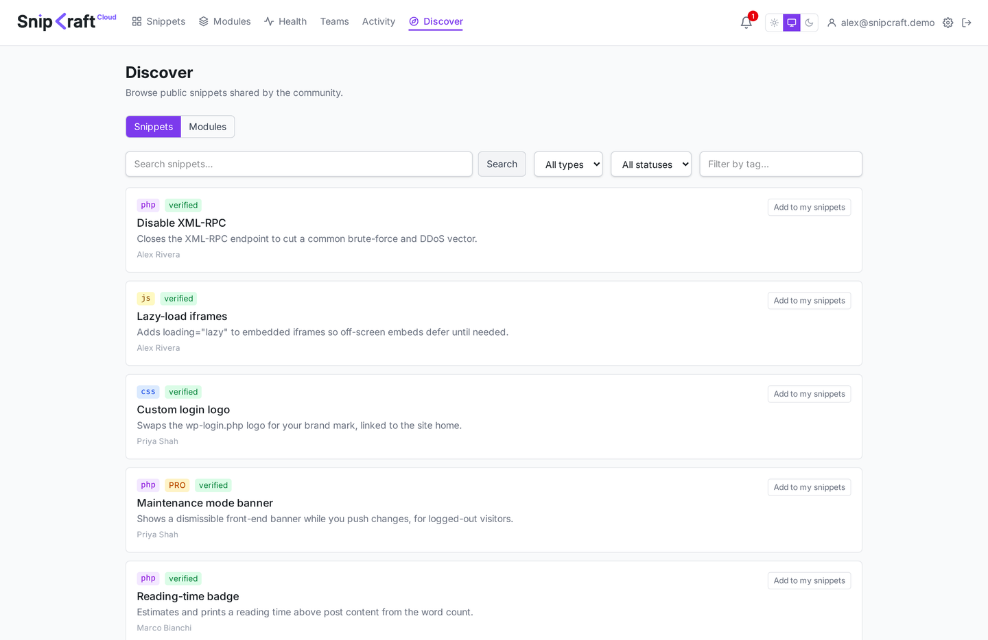This screenshot has width=988, height=640.
Task: Navigate to Teams
Action: [334, 21]
